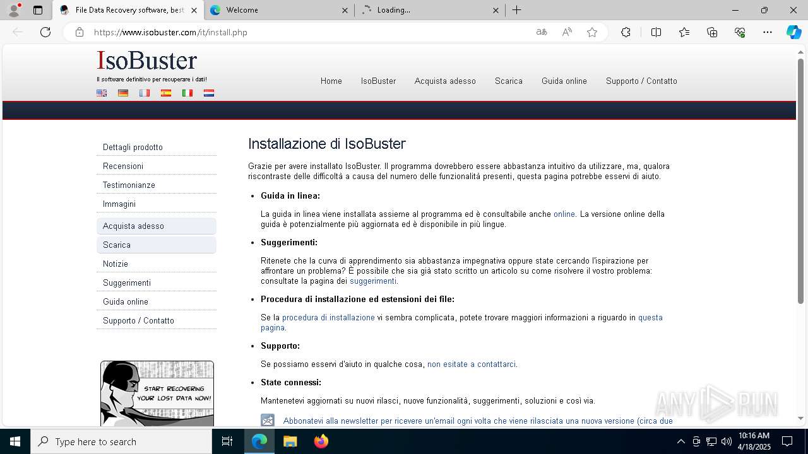
Task: Add page to favorites star icon
Action: (x=592, y=32)
